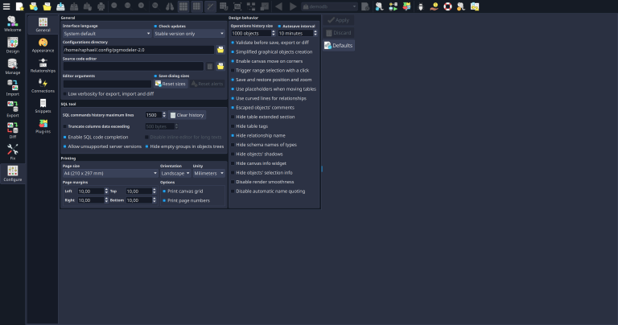Adjust the 10 minutes autosave spinner
The image size is (618, 325).
pyautogui.click(x=298, y=33)
